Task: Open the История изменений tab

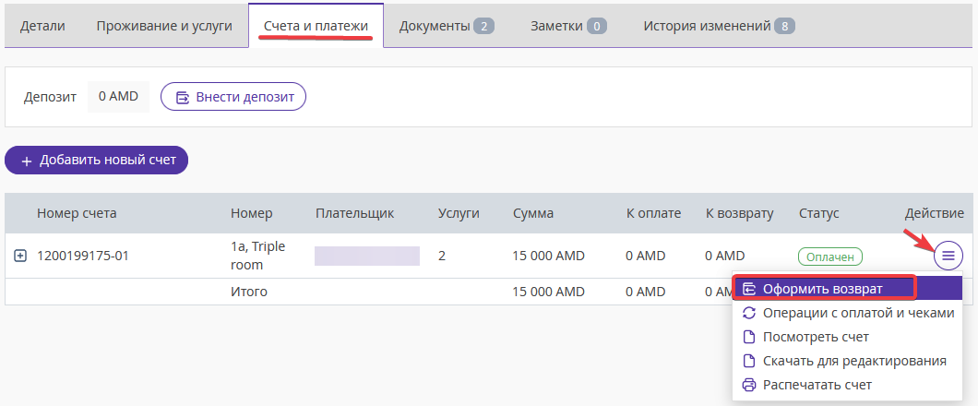Action: coord(719,26)
